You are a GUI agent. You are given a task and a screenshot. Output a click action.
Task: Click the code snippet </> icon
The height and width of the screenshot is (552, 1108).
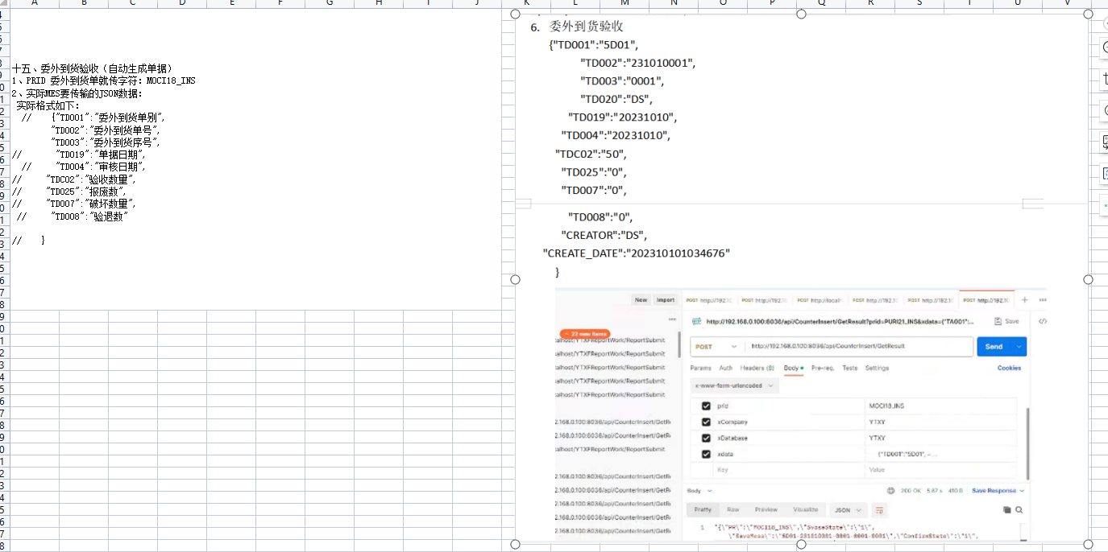[1042, 321]
